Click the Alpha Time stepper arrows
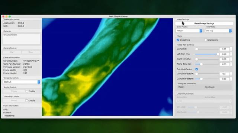The width and height of the screenshot is (238, 133). tap(231, 64)
